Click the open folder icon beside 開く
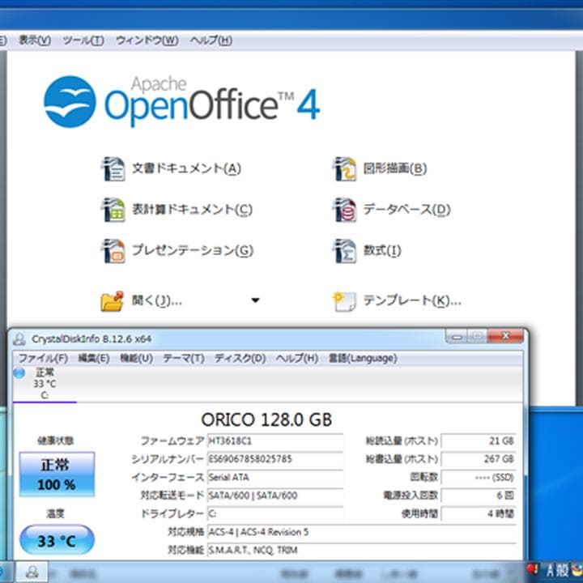The height and width of the screenshot is (583, 583). (x=113, y=300)
